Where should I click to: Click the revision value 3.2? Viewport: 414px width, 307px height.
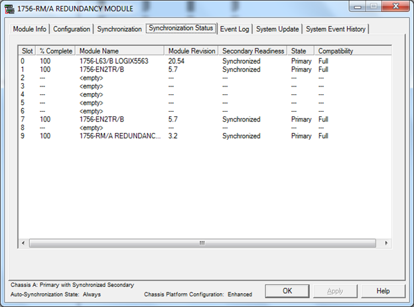tap(173, 136)
